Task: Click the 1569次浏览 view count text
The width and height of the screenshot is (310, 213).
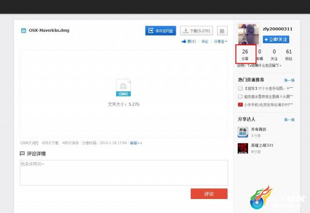Action: click(29, 143)
